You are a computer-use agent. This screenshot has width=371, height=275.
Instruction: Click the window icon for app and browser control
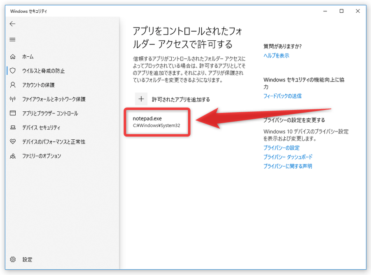tap(13, 113)
